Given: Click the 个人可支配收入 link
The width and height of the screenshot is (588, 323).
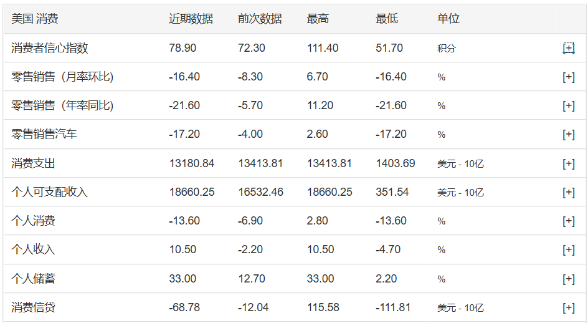Looking at the screenshot, I should [x=50, y=192].
